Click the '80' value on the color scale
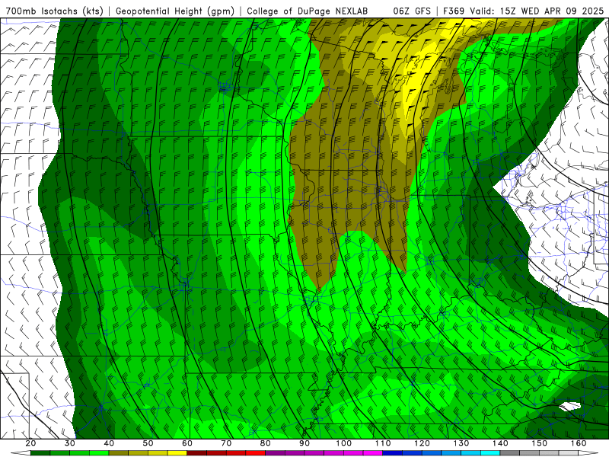 265,443
